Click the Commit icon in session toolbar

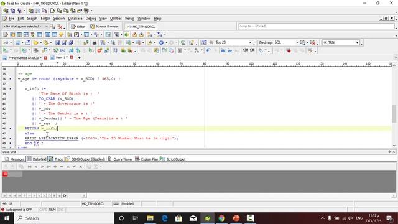[x=134, y=34]
